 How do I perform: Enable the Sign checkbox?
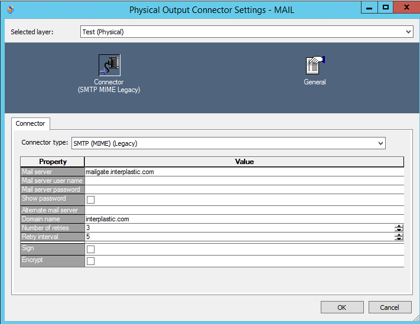[90, 249]
